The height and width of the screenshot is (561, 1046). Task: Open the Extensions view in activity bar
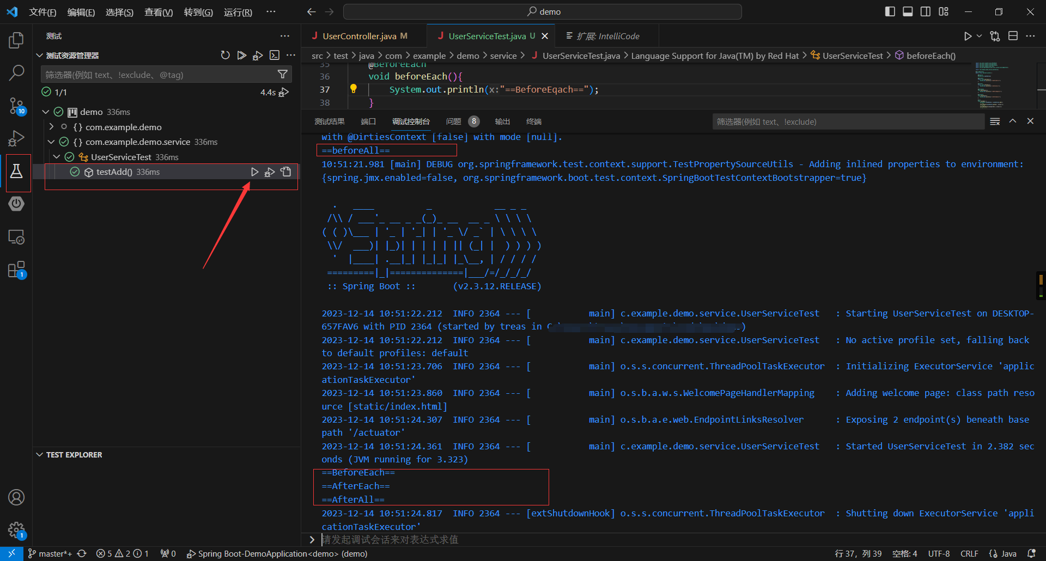[16, 270]
